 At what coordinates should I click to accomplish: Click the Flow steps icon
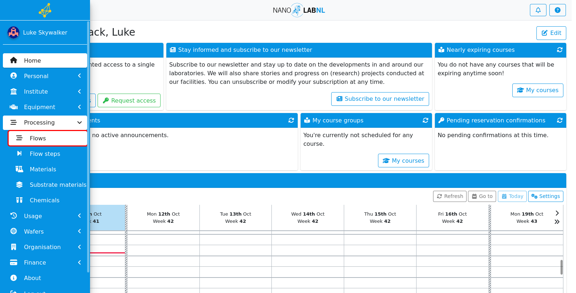[19, 154]
